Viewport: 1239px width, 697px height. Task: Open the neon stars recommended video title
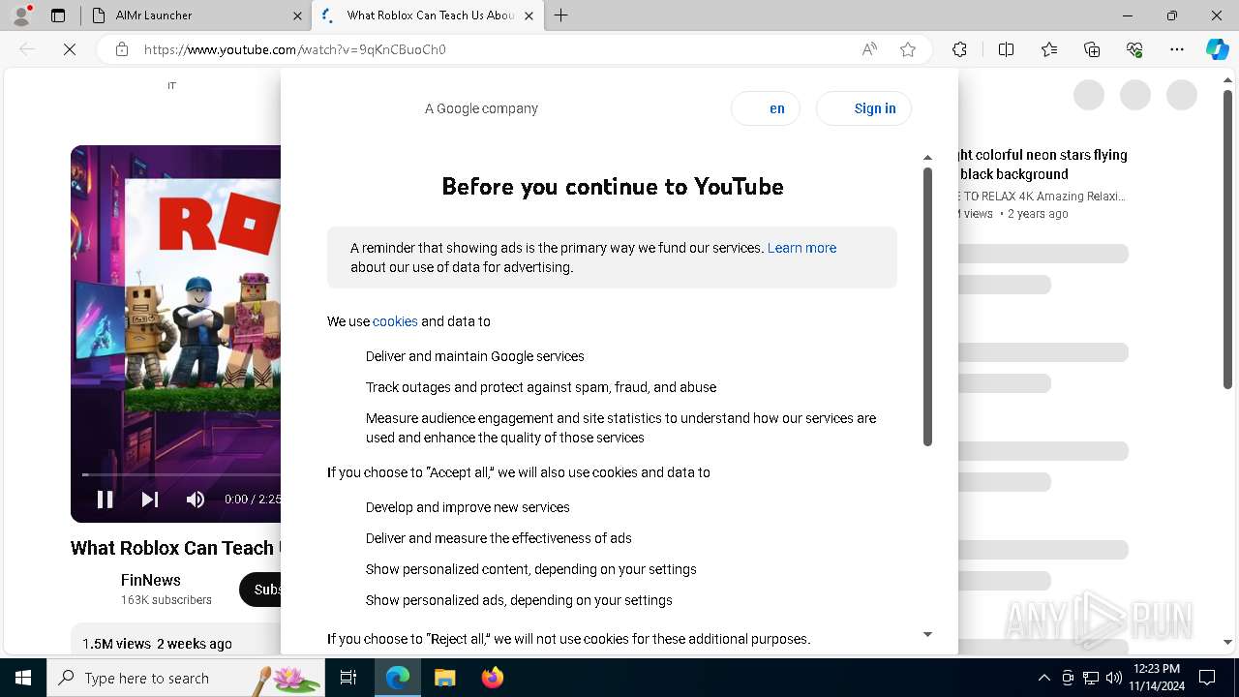pos(1043,165)
